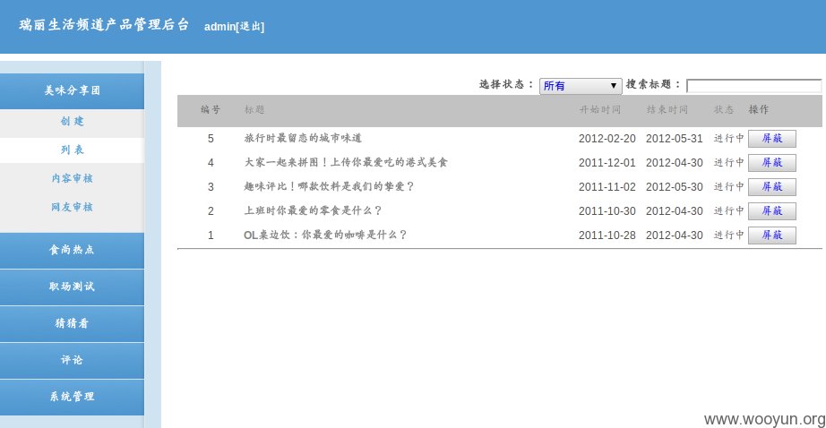Screen dimensions: 826x428
Task: Open the 选择状态 dropdown showing 所有
Action: click(580, 86)
